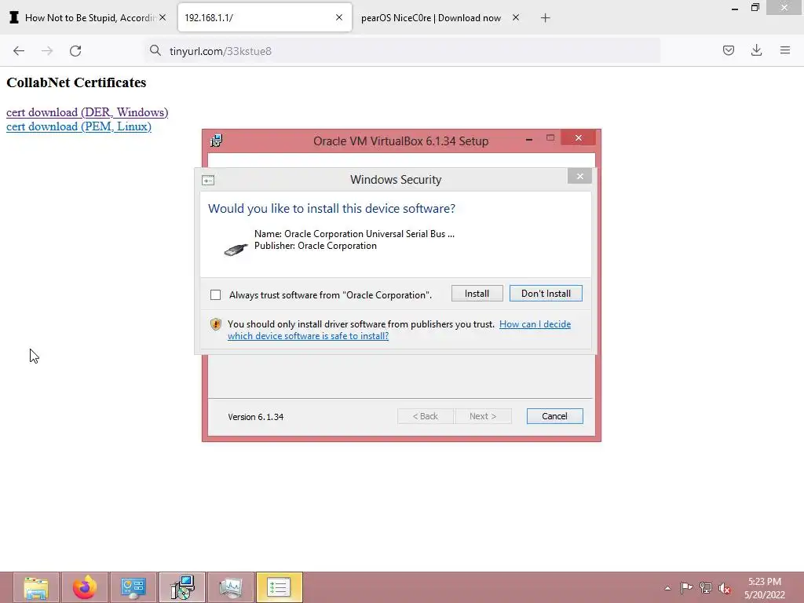Restore down the Firefox window
This screenshot has width=804, height=603.
755,8
